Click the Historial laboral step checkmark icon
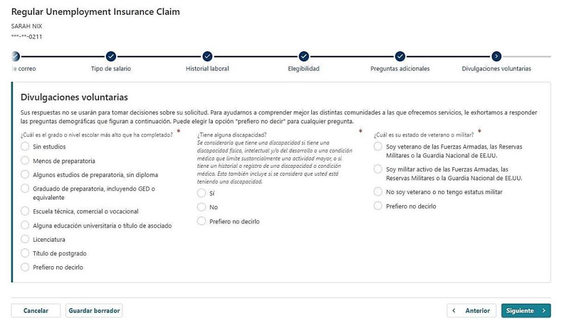This screenshot has height=323, width=569. tap(207, 56)
